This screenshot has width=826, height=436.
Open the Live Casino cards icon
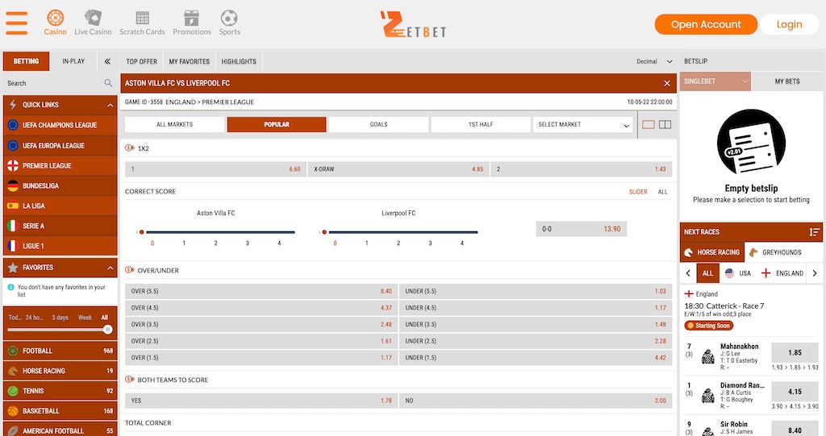coord(93,18)
